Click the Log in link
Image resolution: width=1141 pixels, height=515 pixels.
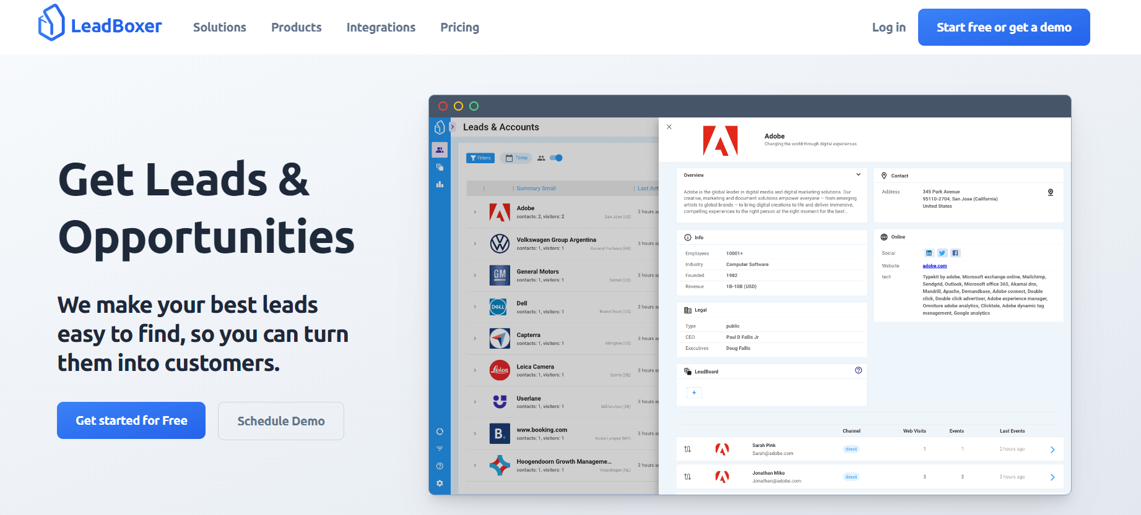coord(889,27)
